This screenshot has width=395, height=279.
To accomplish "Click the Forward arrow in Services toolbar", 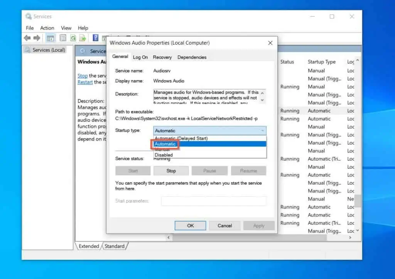I will click(37, 38).
